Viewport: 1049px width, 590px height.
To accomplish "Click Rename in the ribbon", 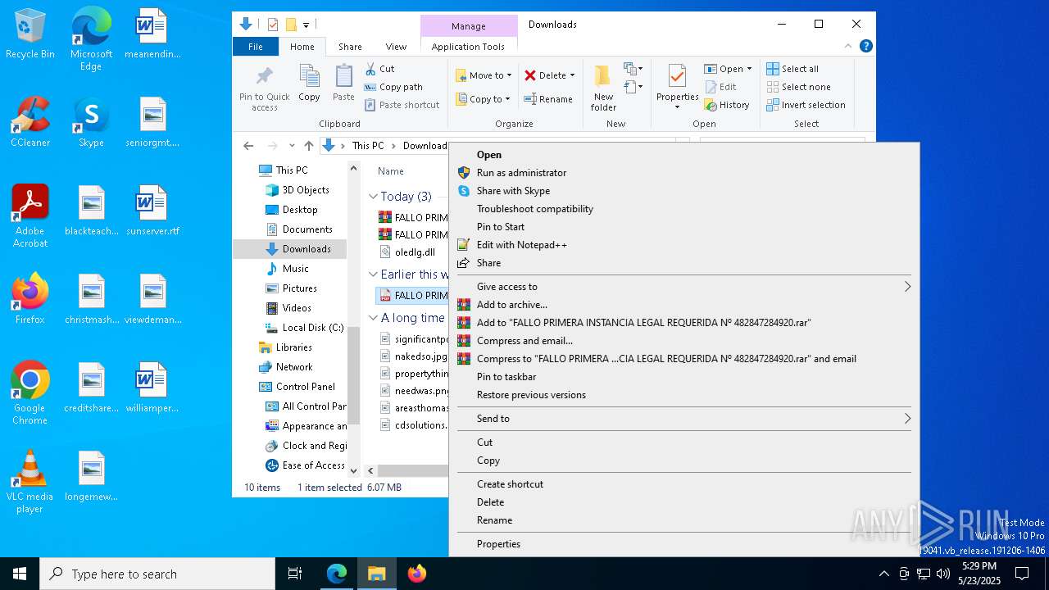I will (548, 99).
